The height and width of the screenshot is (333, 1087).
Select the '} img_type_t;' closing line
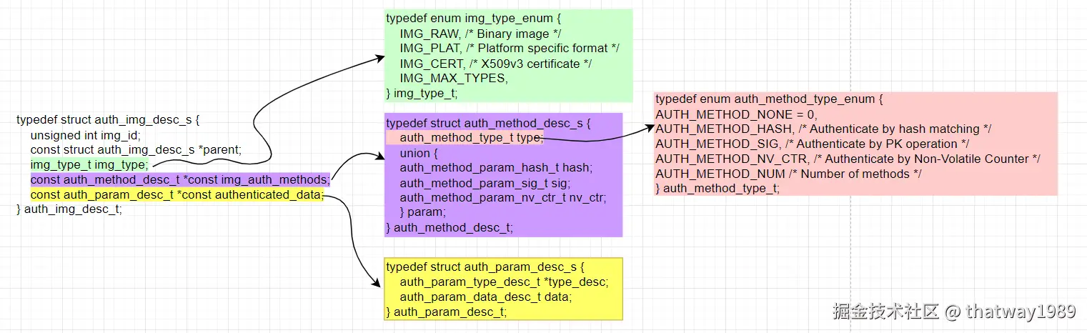tap(422, 94)
